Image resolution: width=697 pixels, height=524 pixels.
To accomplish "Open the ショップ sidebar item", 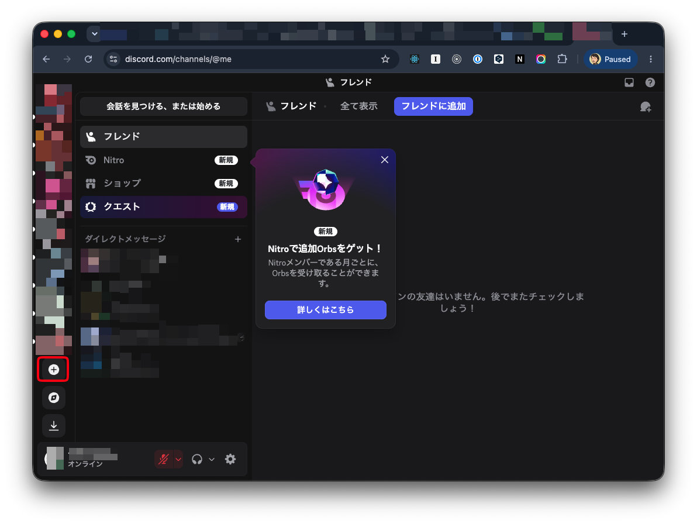I will click(x=164, y=183).
